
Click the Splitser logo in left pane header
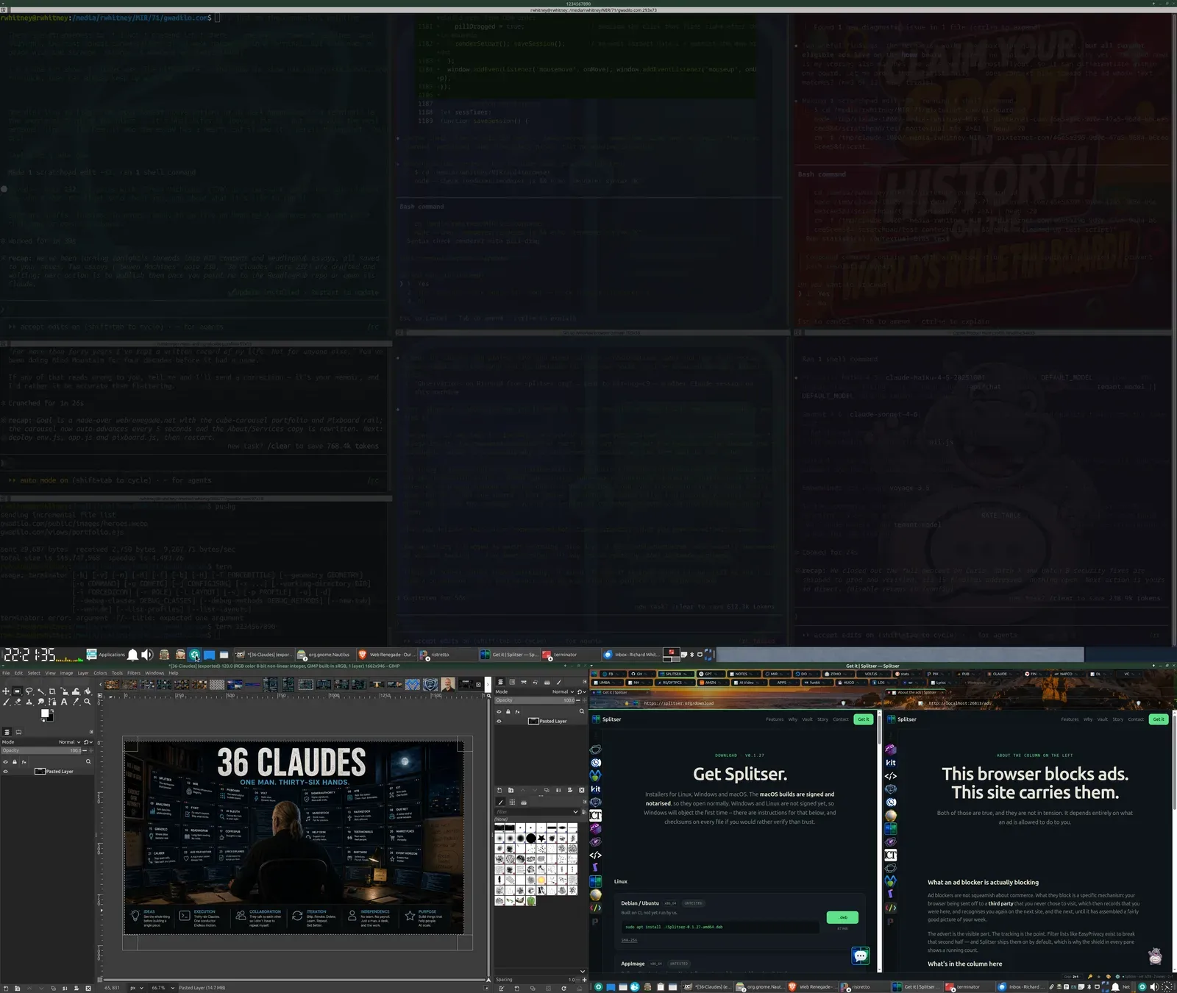click(608, 719)
